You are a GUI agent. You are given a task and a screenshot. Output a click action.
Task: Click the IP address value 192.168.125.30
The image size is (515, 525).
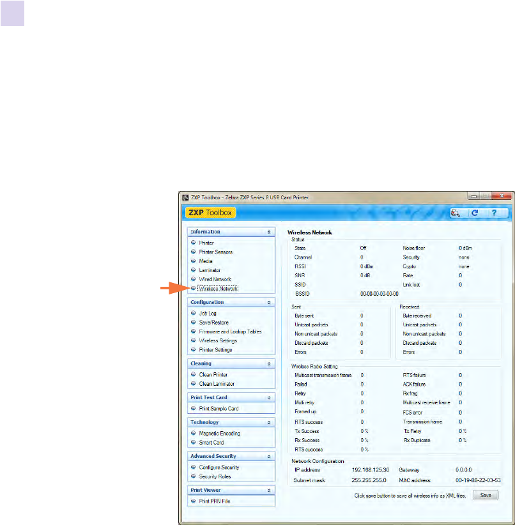tap(370, 470)
